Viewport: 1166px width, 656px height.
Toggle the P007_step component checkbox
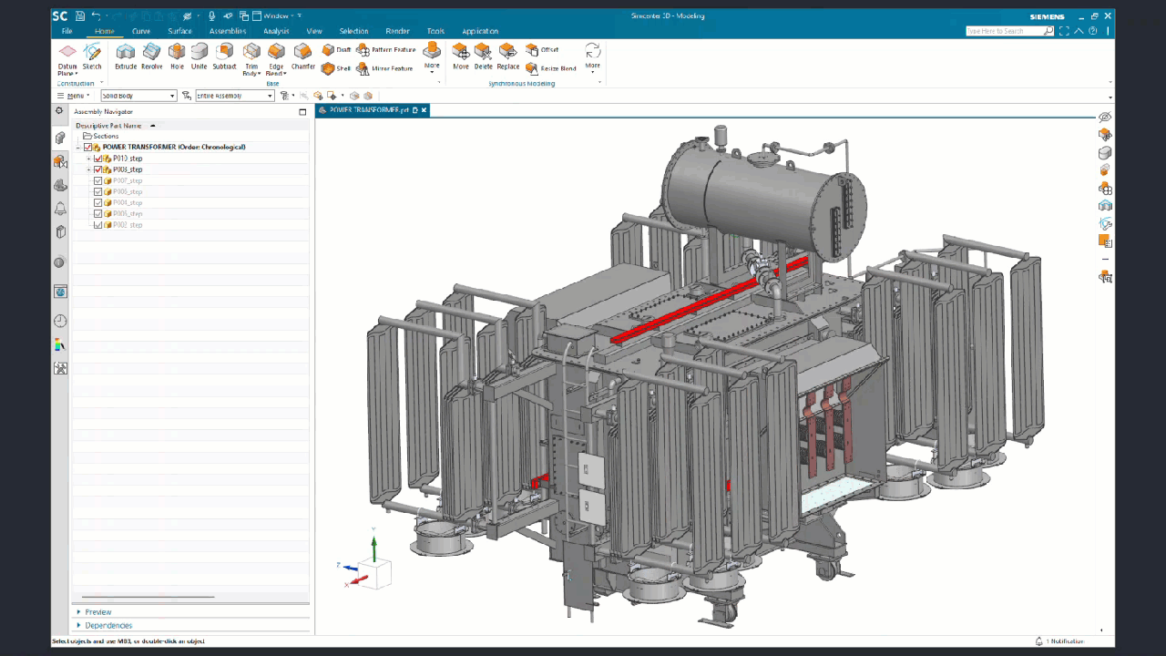(x=97, y=180)
